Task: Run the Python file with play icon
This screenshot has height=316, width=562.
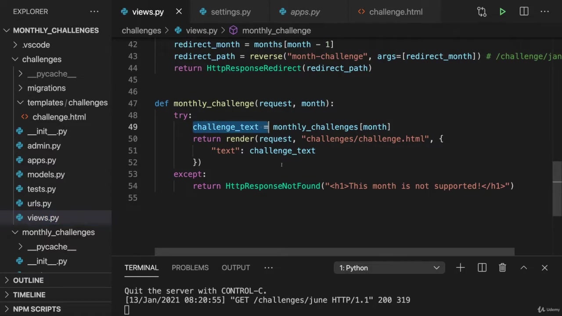Action: point(502,12)
